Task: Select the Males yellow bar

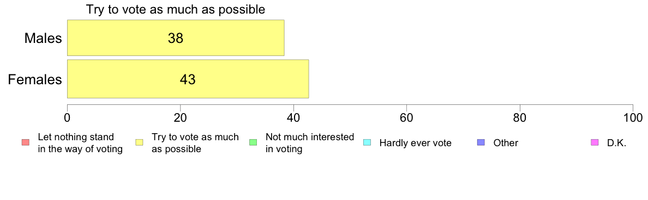Action: click(176, 38)
